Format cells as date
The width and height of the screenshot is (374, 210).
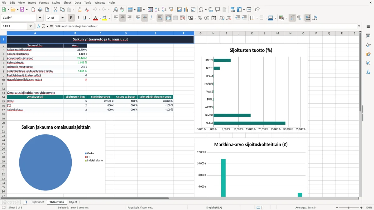tap(214, 18)
